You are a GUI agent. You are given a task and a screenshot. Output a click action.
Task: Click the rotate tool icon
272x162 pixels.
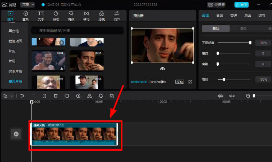(101, 96)
